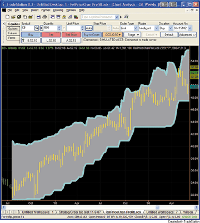This screenshot has height=223, width=200.
Task: Click the padlock toolbar icon
Action: (64, 17)
